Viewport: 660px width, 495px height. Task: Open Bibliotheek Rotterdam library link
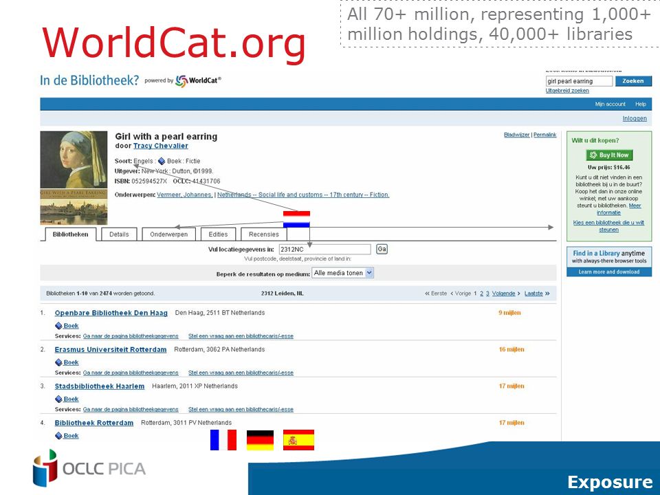[x=94, y=423]
